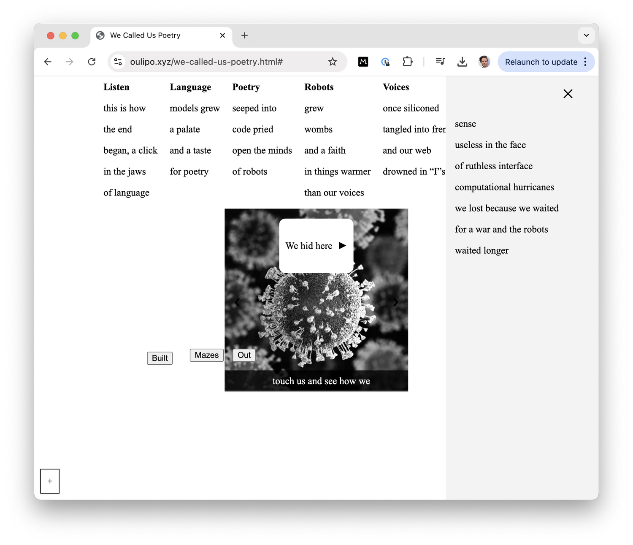
Task: Reload the current page
Action: (92, 62)
